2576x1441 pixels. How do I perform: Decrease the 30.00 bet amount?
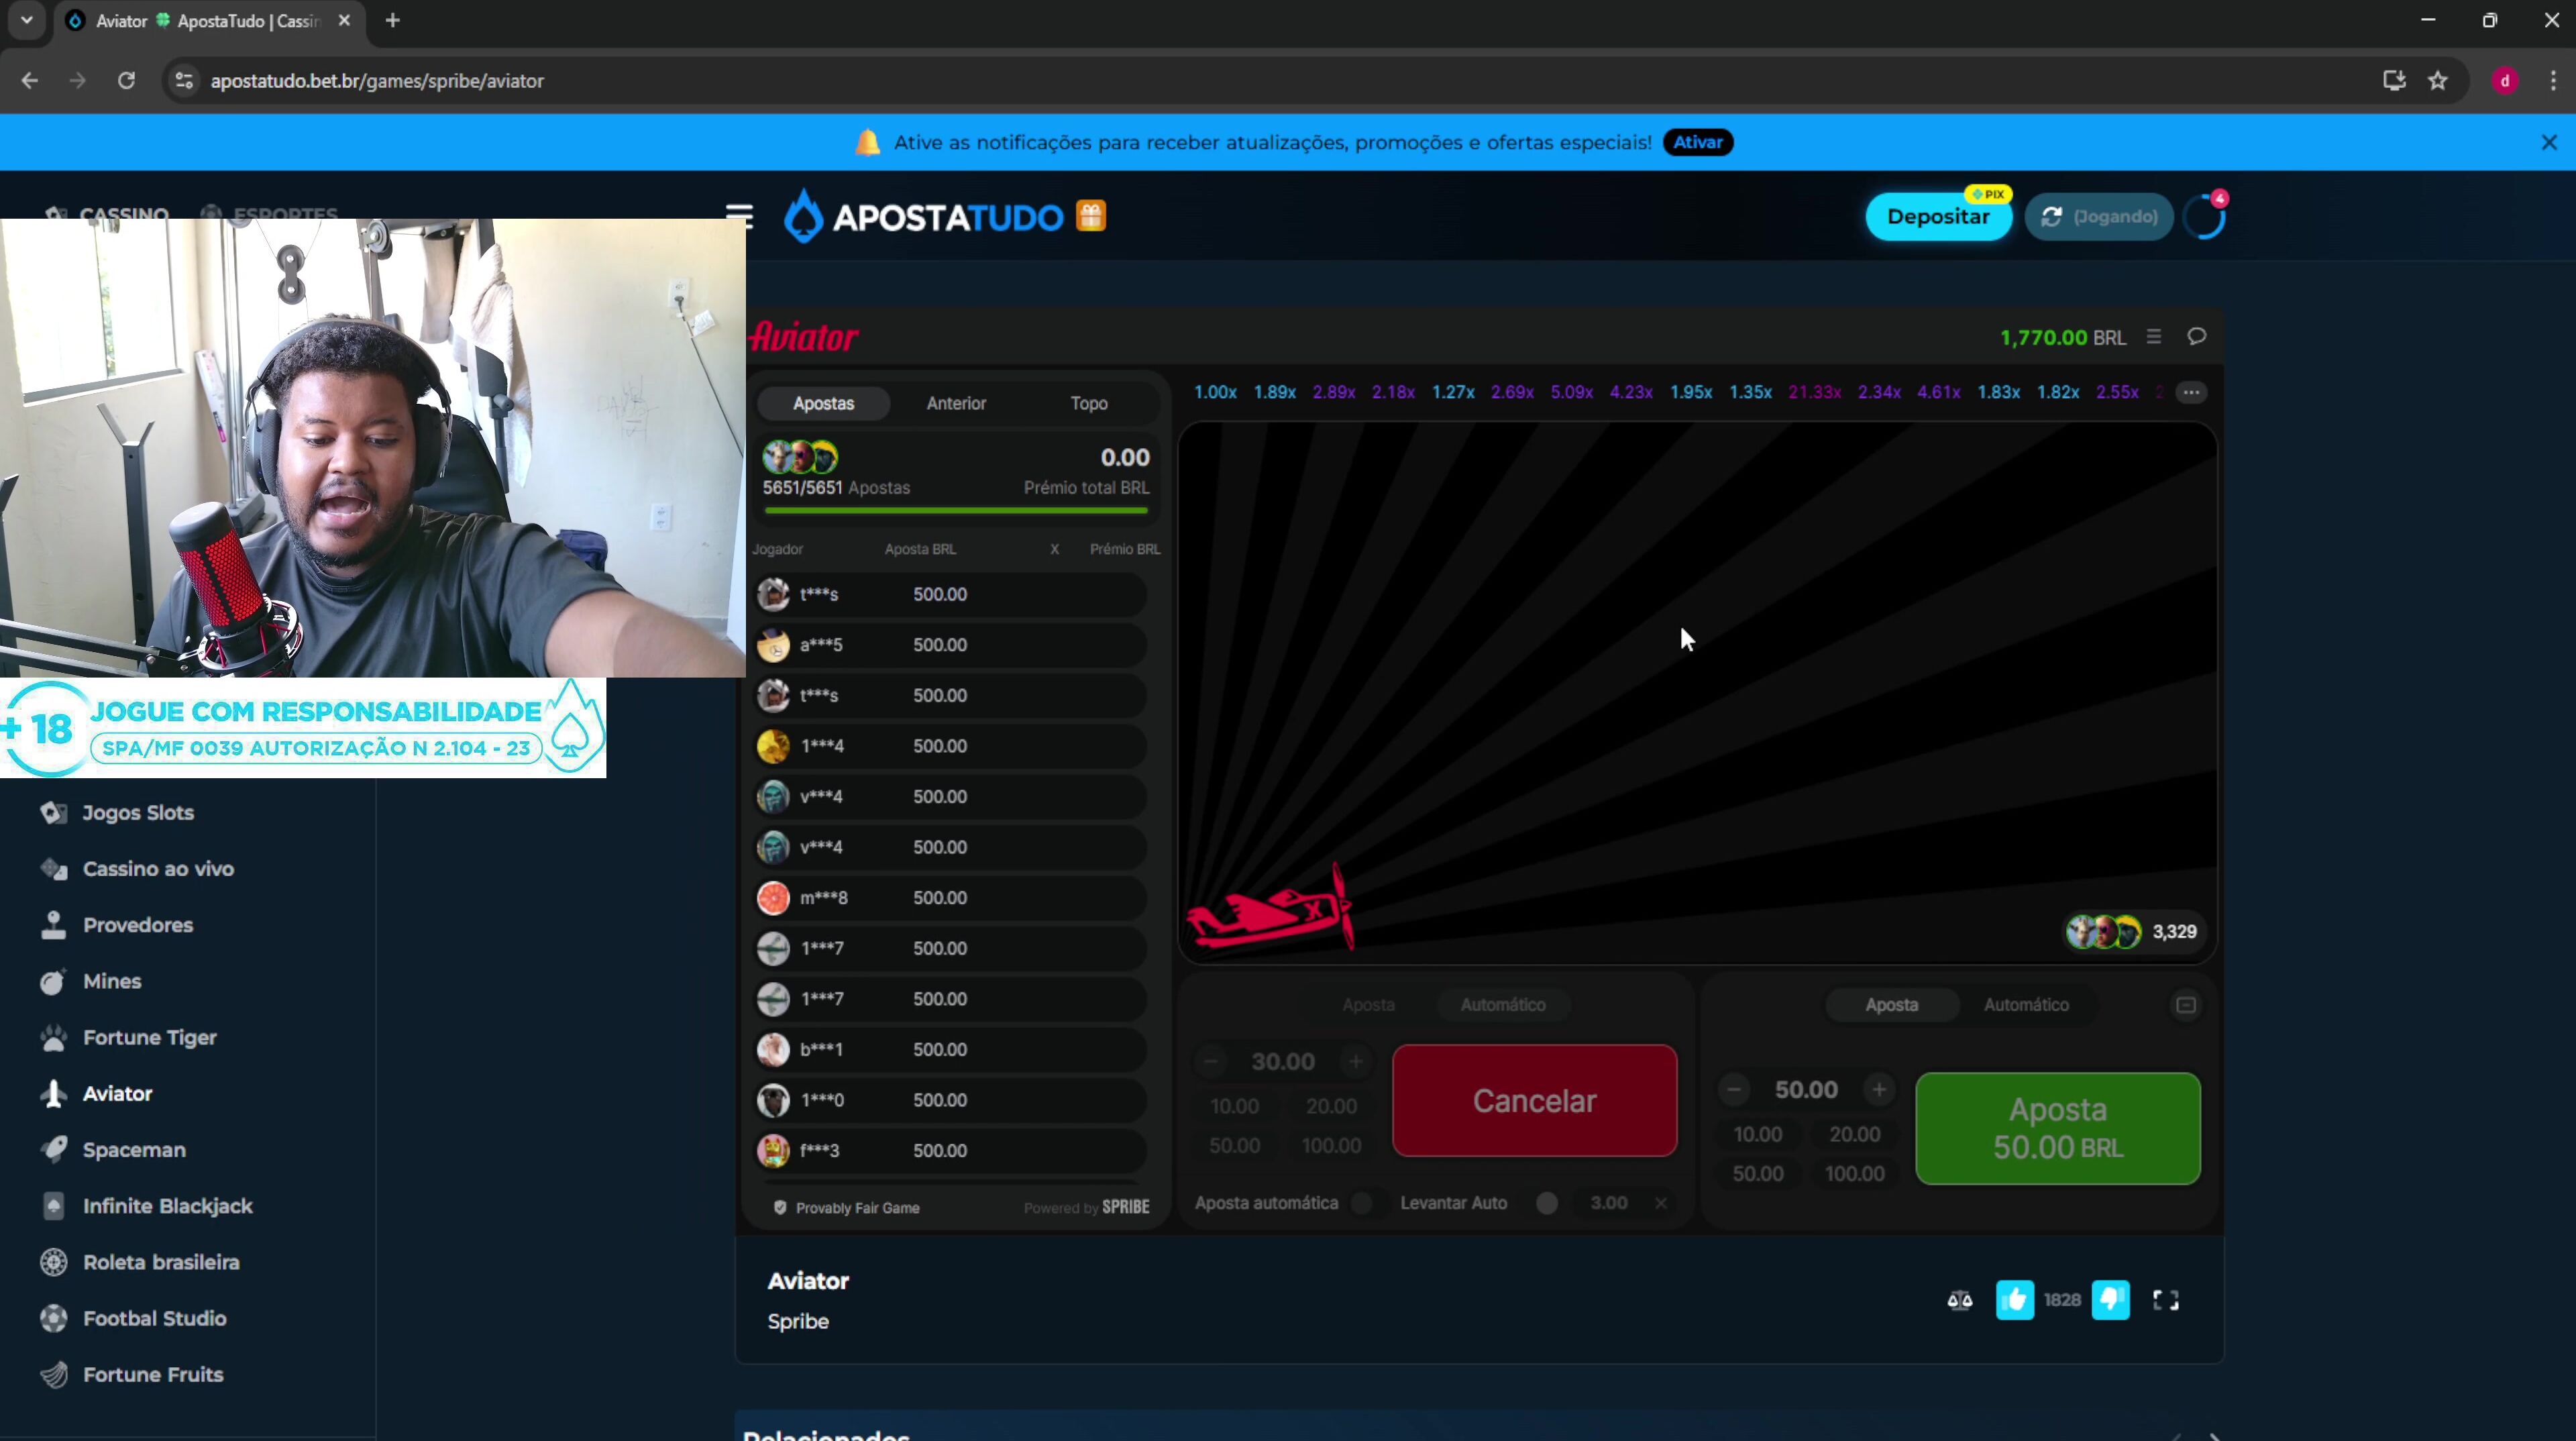1211,1061
